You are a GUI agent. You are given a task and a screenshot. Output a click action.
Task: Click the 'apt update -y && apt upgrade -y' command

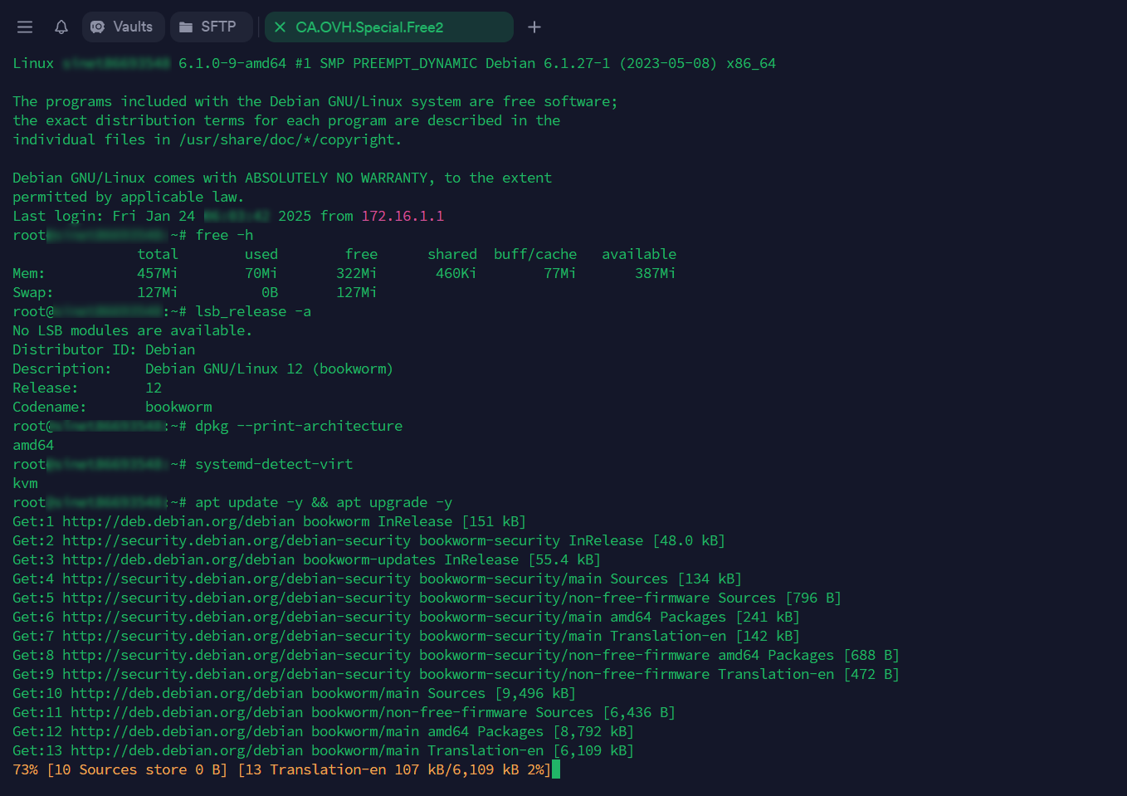pyautogui.click(x=324, y=502)
